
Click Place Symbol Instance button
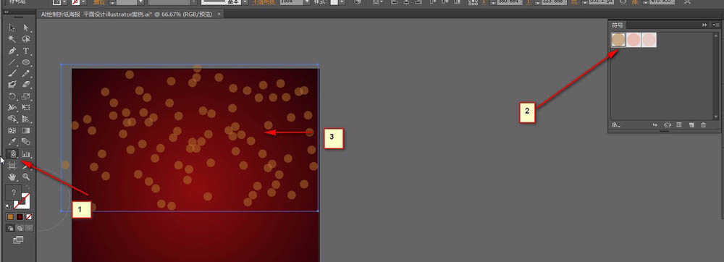[655, 124]
